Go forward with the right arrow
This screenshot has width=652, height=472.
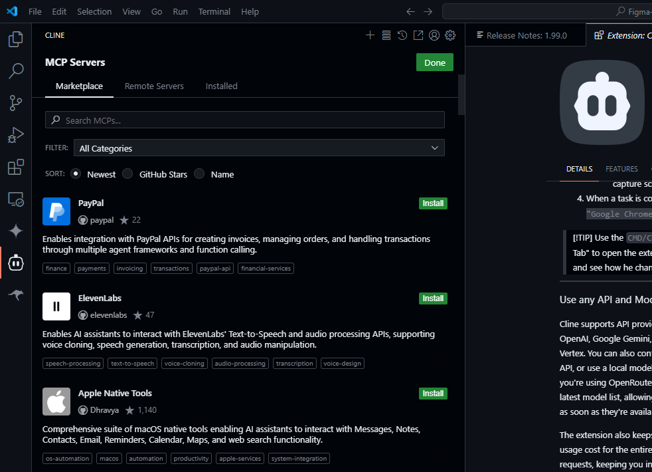[x=428, y=12]
